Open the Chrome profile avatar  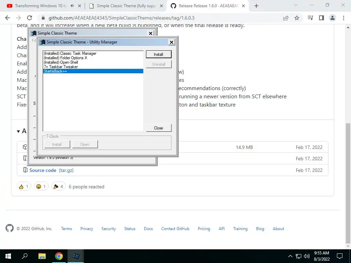pyautogui.click(x=332, y=18)
